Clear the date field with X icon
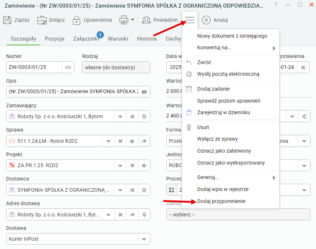Image resolution: width=316 pixels, height=249 pixels. click(x=303, y=67)
